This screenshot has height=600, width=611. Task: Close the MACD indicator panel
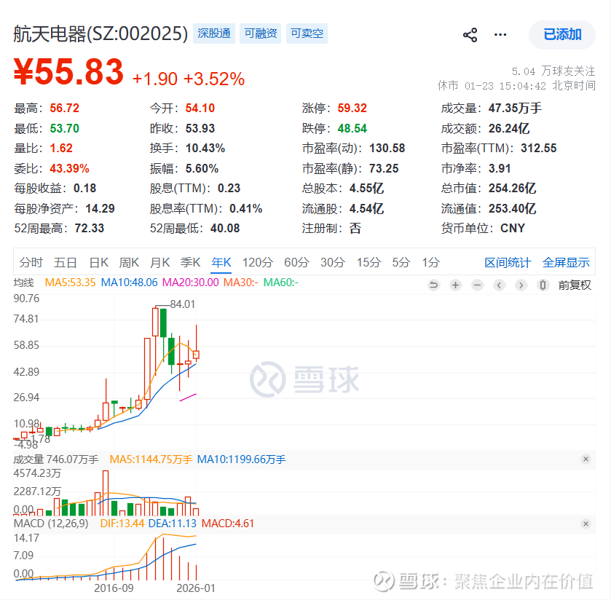[586, 524]
